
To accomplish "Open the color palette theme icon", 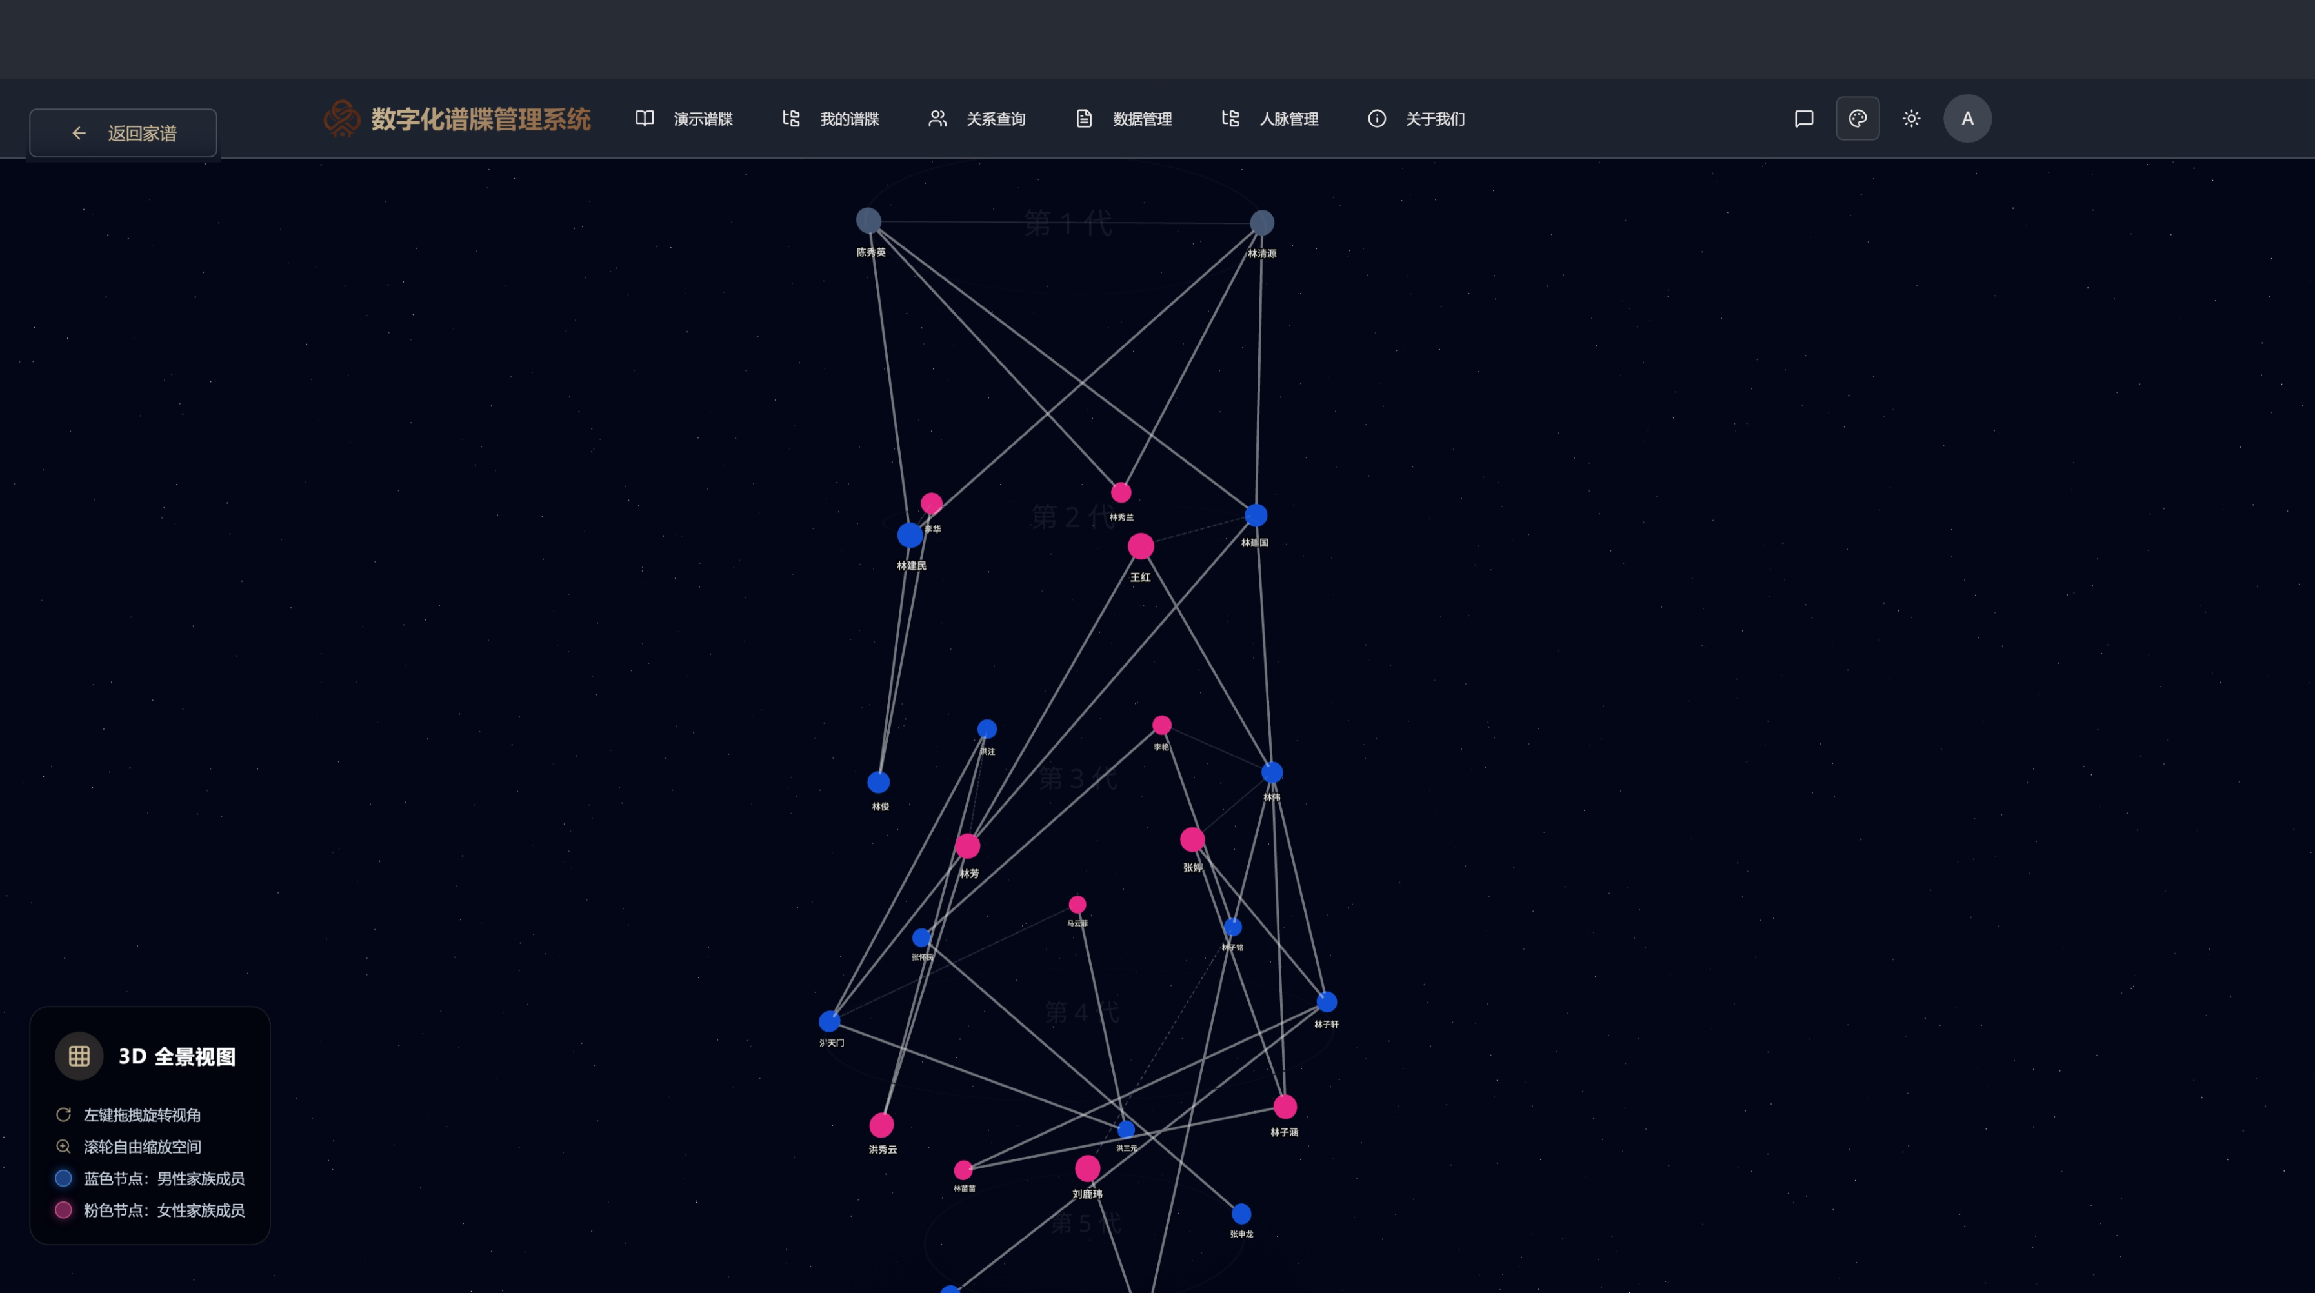I will [1857, 119].
